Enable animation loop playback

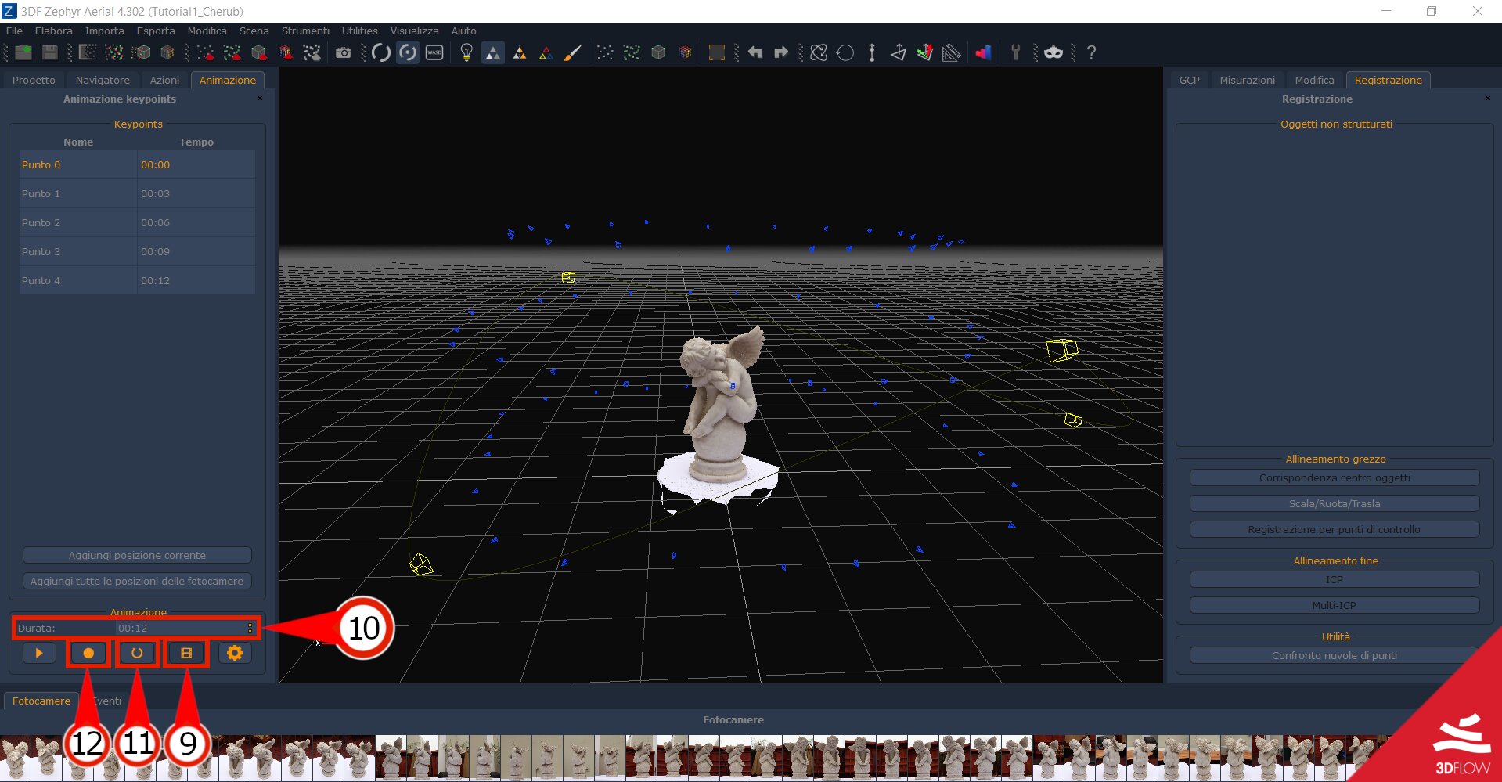point(137,653)
